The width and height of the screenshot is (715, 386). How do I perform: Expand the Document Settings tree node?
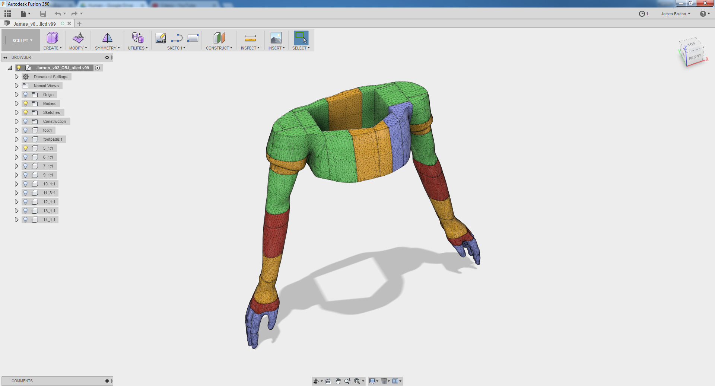tap(16, 77)
